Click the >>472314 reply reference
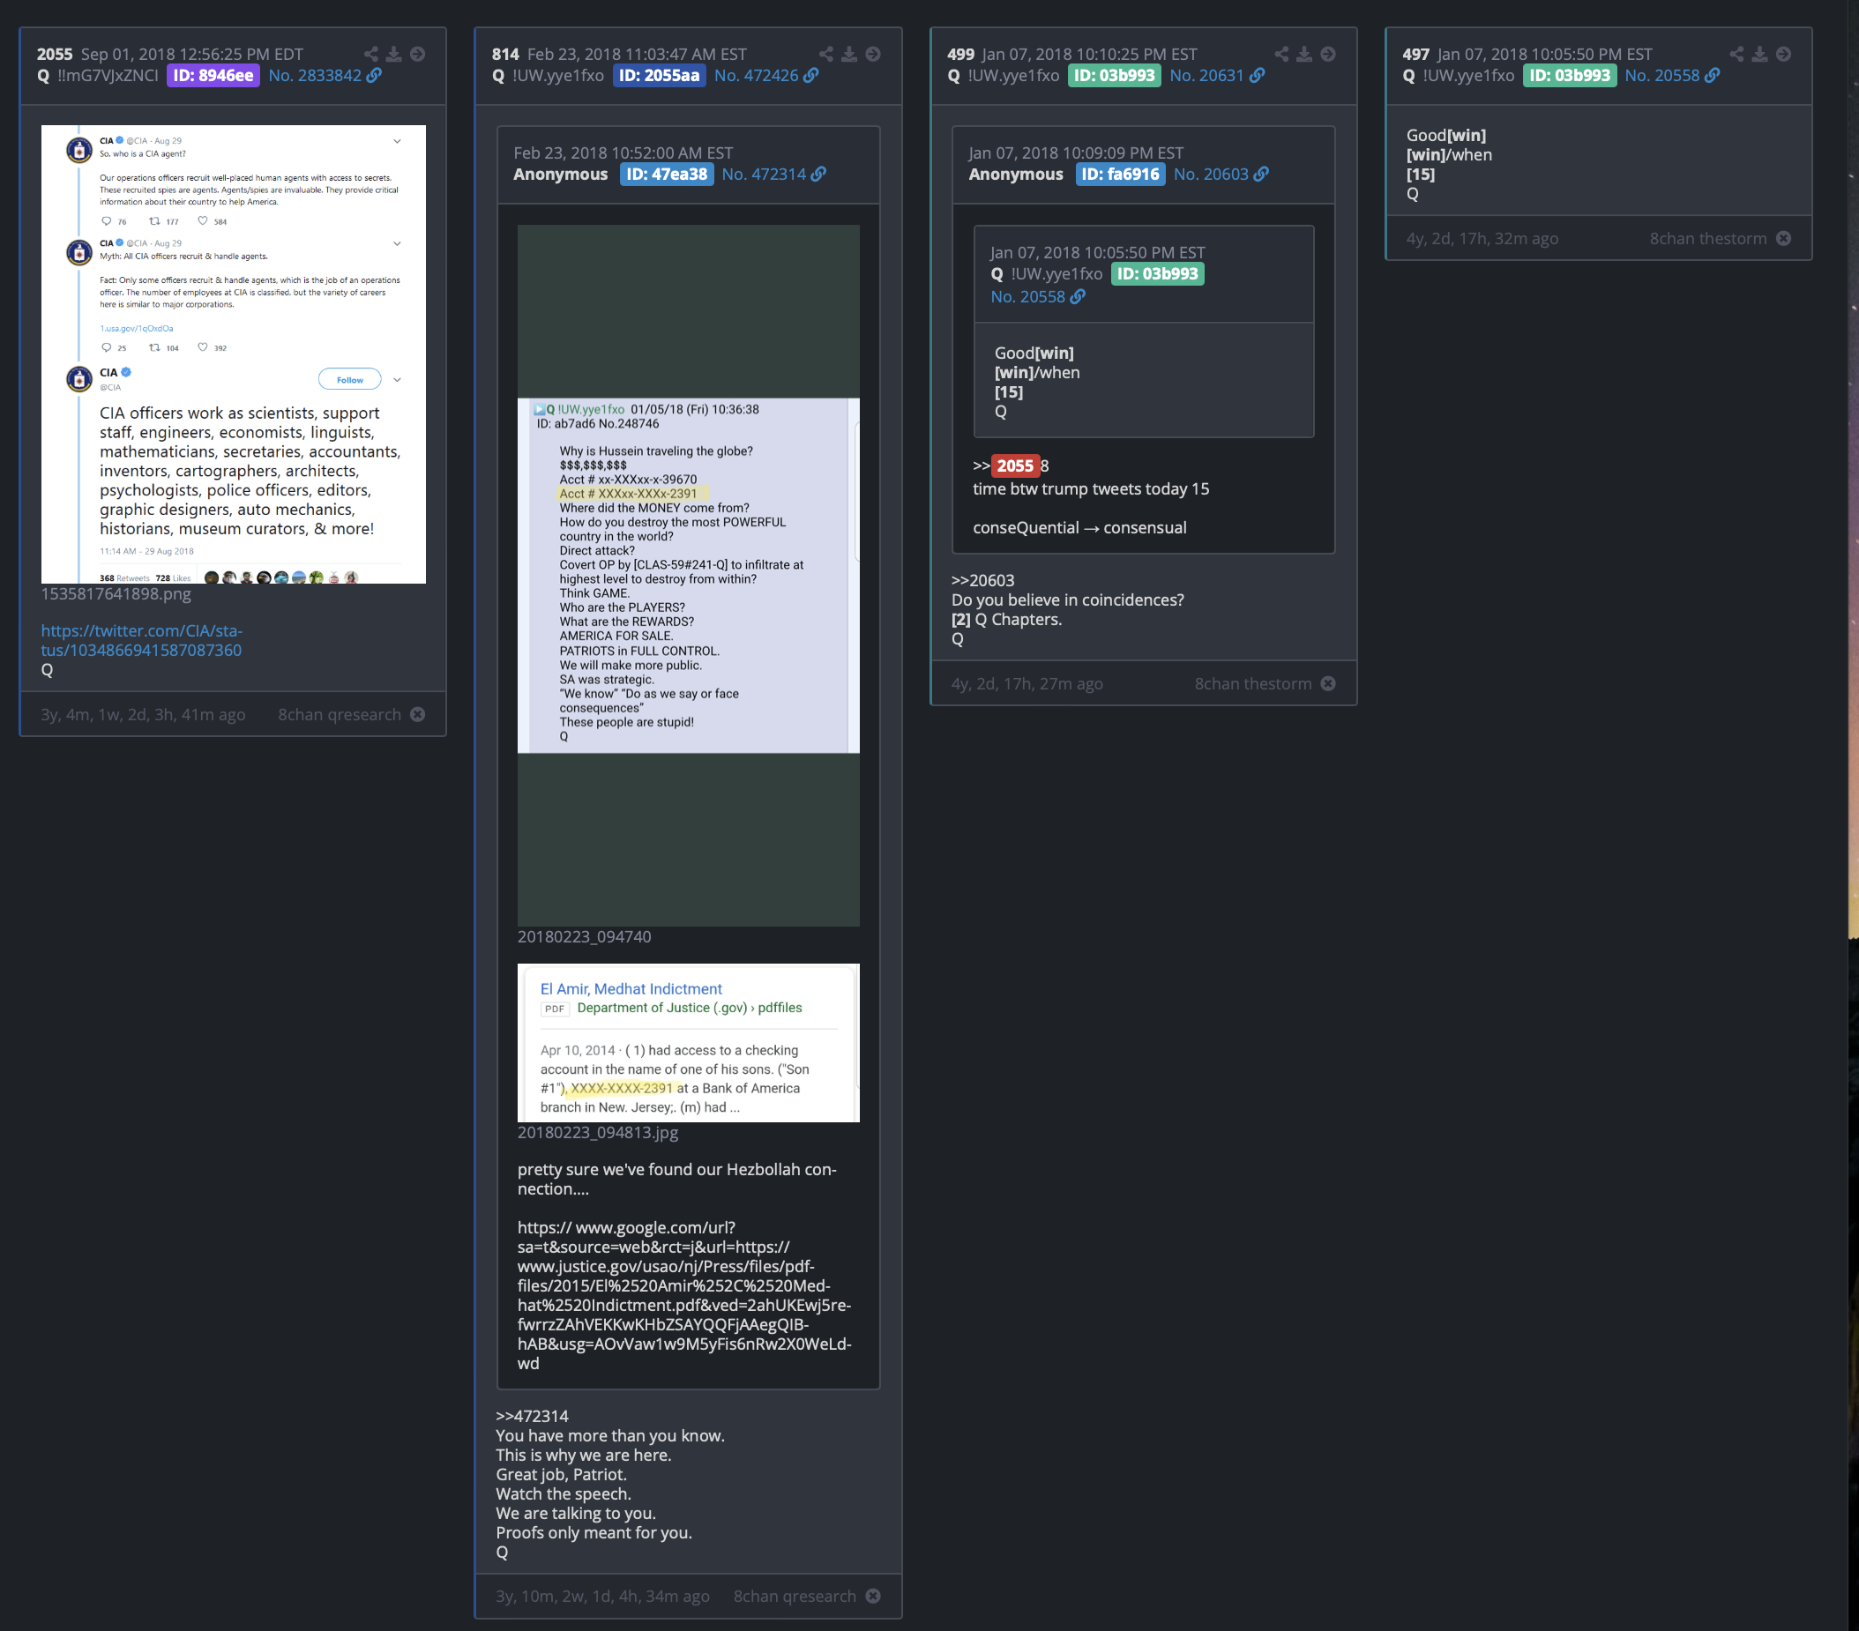 coord(532,1417)
